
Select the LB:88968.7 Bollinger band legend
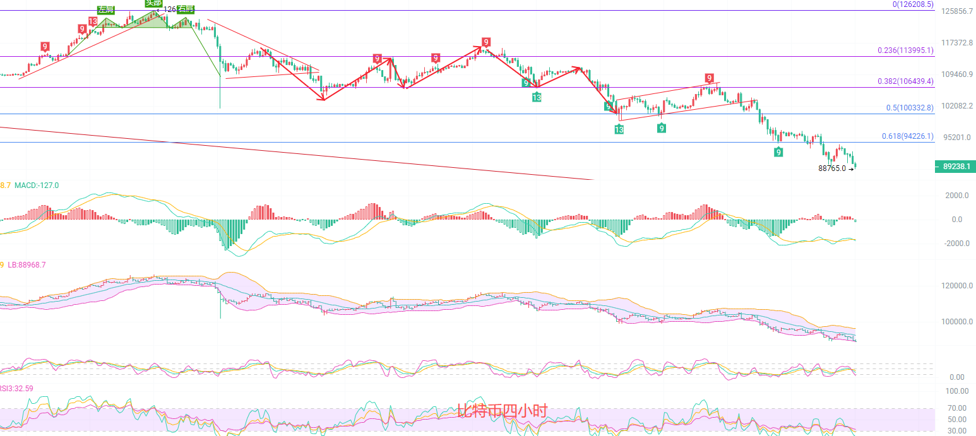(27, 265)
